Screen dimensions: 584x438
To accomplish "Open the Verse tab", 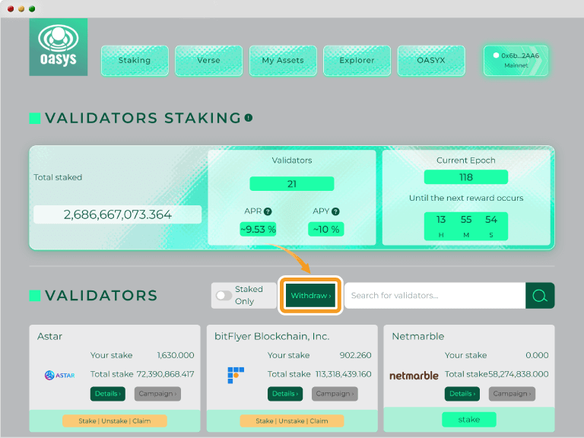I will click(208, 60).
